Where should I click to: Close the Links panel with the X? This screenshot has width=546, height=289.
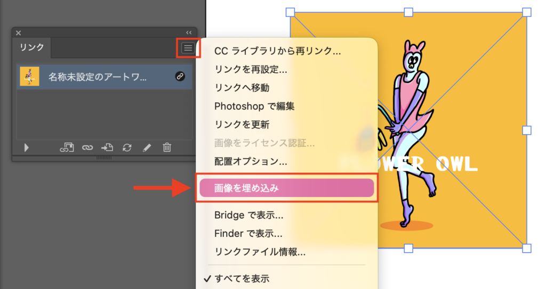point(18,33)
